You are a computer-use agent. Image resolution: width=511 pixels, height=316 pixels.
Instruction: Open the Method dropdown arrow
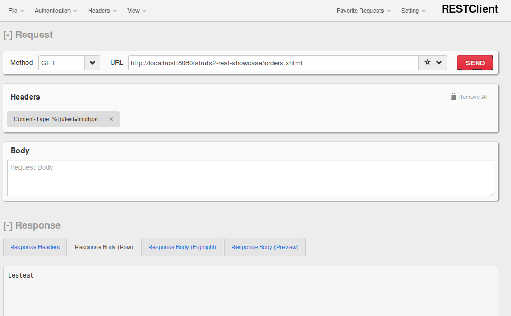pos(92,63)
